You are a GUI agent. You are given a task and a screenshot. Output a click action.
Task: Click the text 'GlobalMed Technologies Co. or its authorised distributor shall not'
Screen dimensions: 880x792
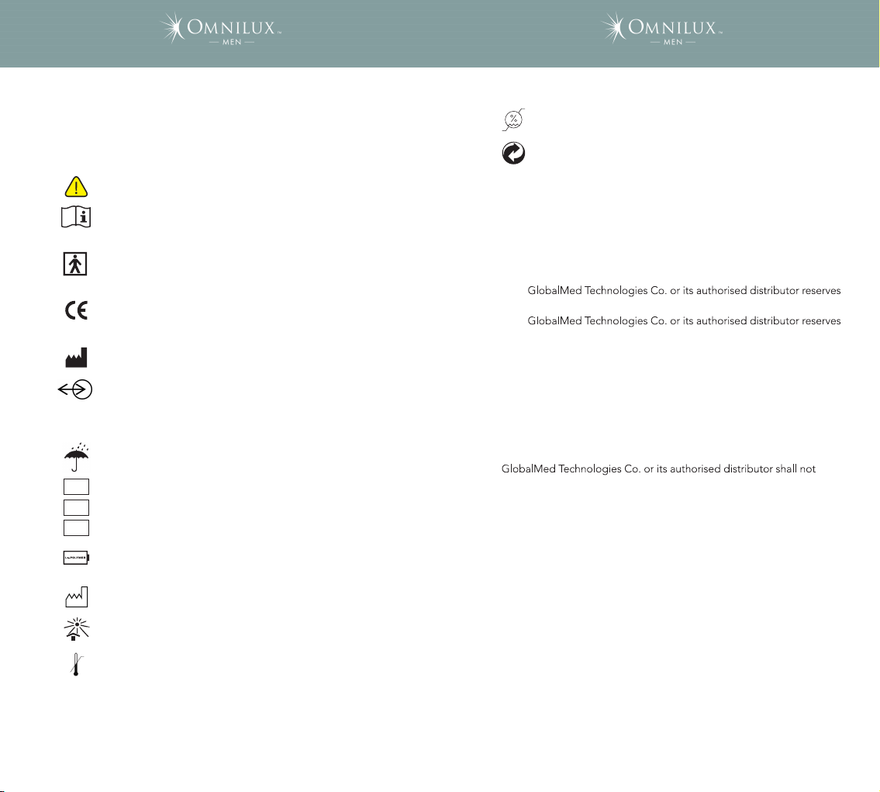coord(658,469)
